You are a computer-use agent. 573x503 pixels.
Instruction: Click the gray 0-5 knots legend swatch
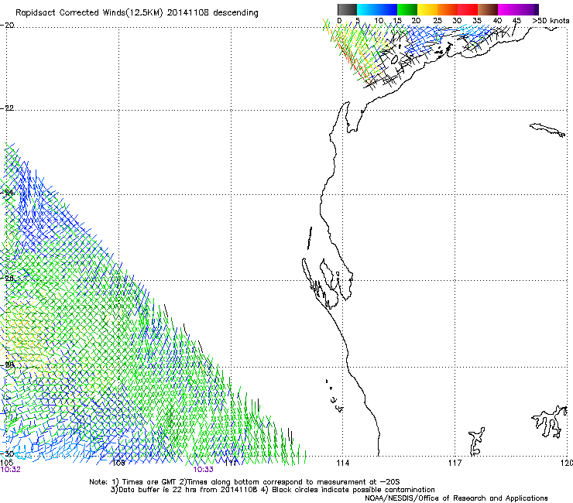pos(347,9)
